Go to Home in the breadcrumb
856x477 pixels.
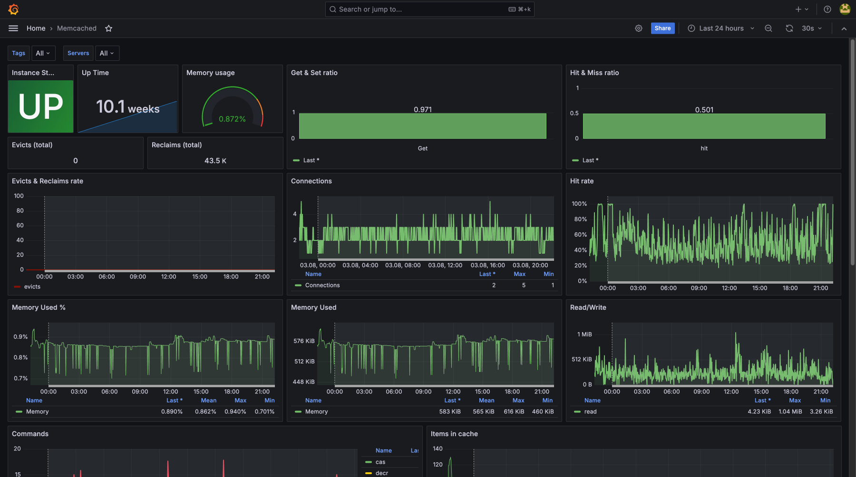click(x=36, y=29)
